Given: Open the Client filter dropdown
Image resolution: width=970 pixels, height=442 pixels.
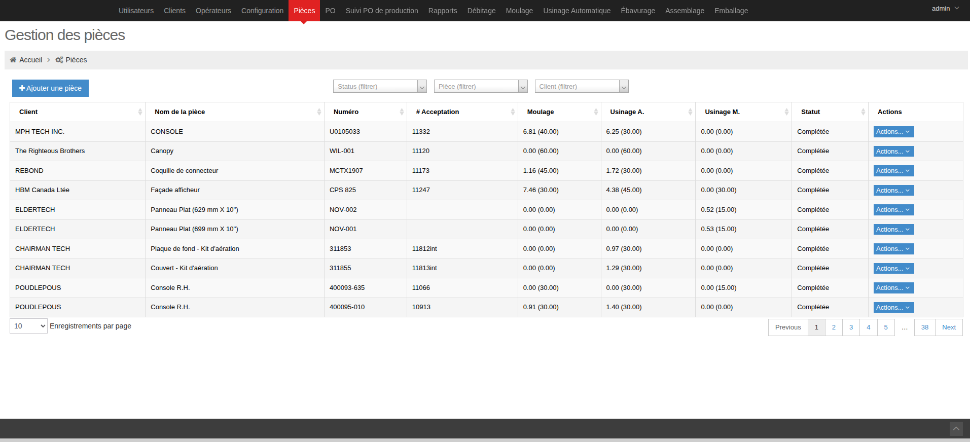Looking at the screenshot, I should [582, 87].
